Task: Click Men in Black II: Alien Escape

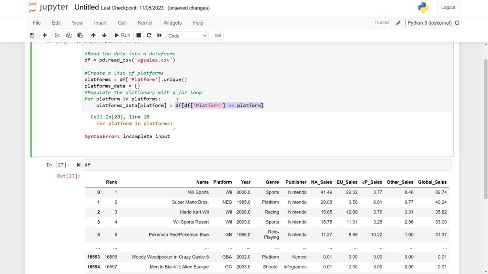Action: tap(179, 267)
